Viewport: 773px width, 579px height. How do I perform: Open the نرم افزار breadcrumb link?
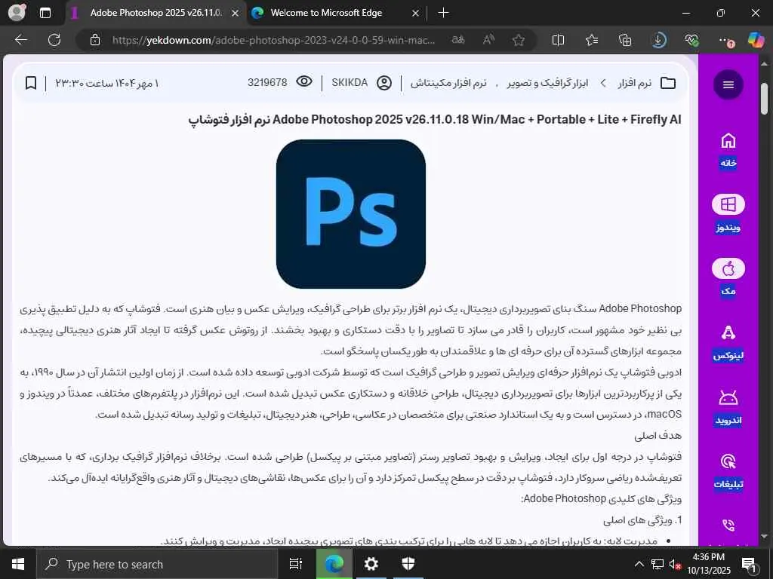click(634, 83)
